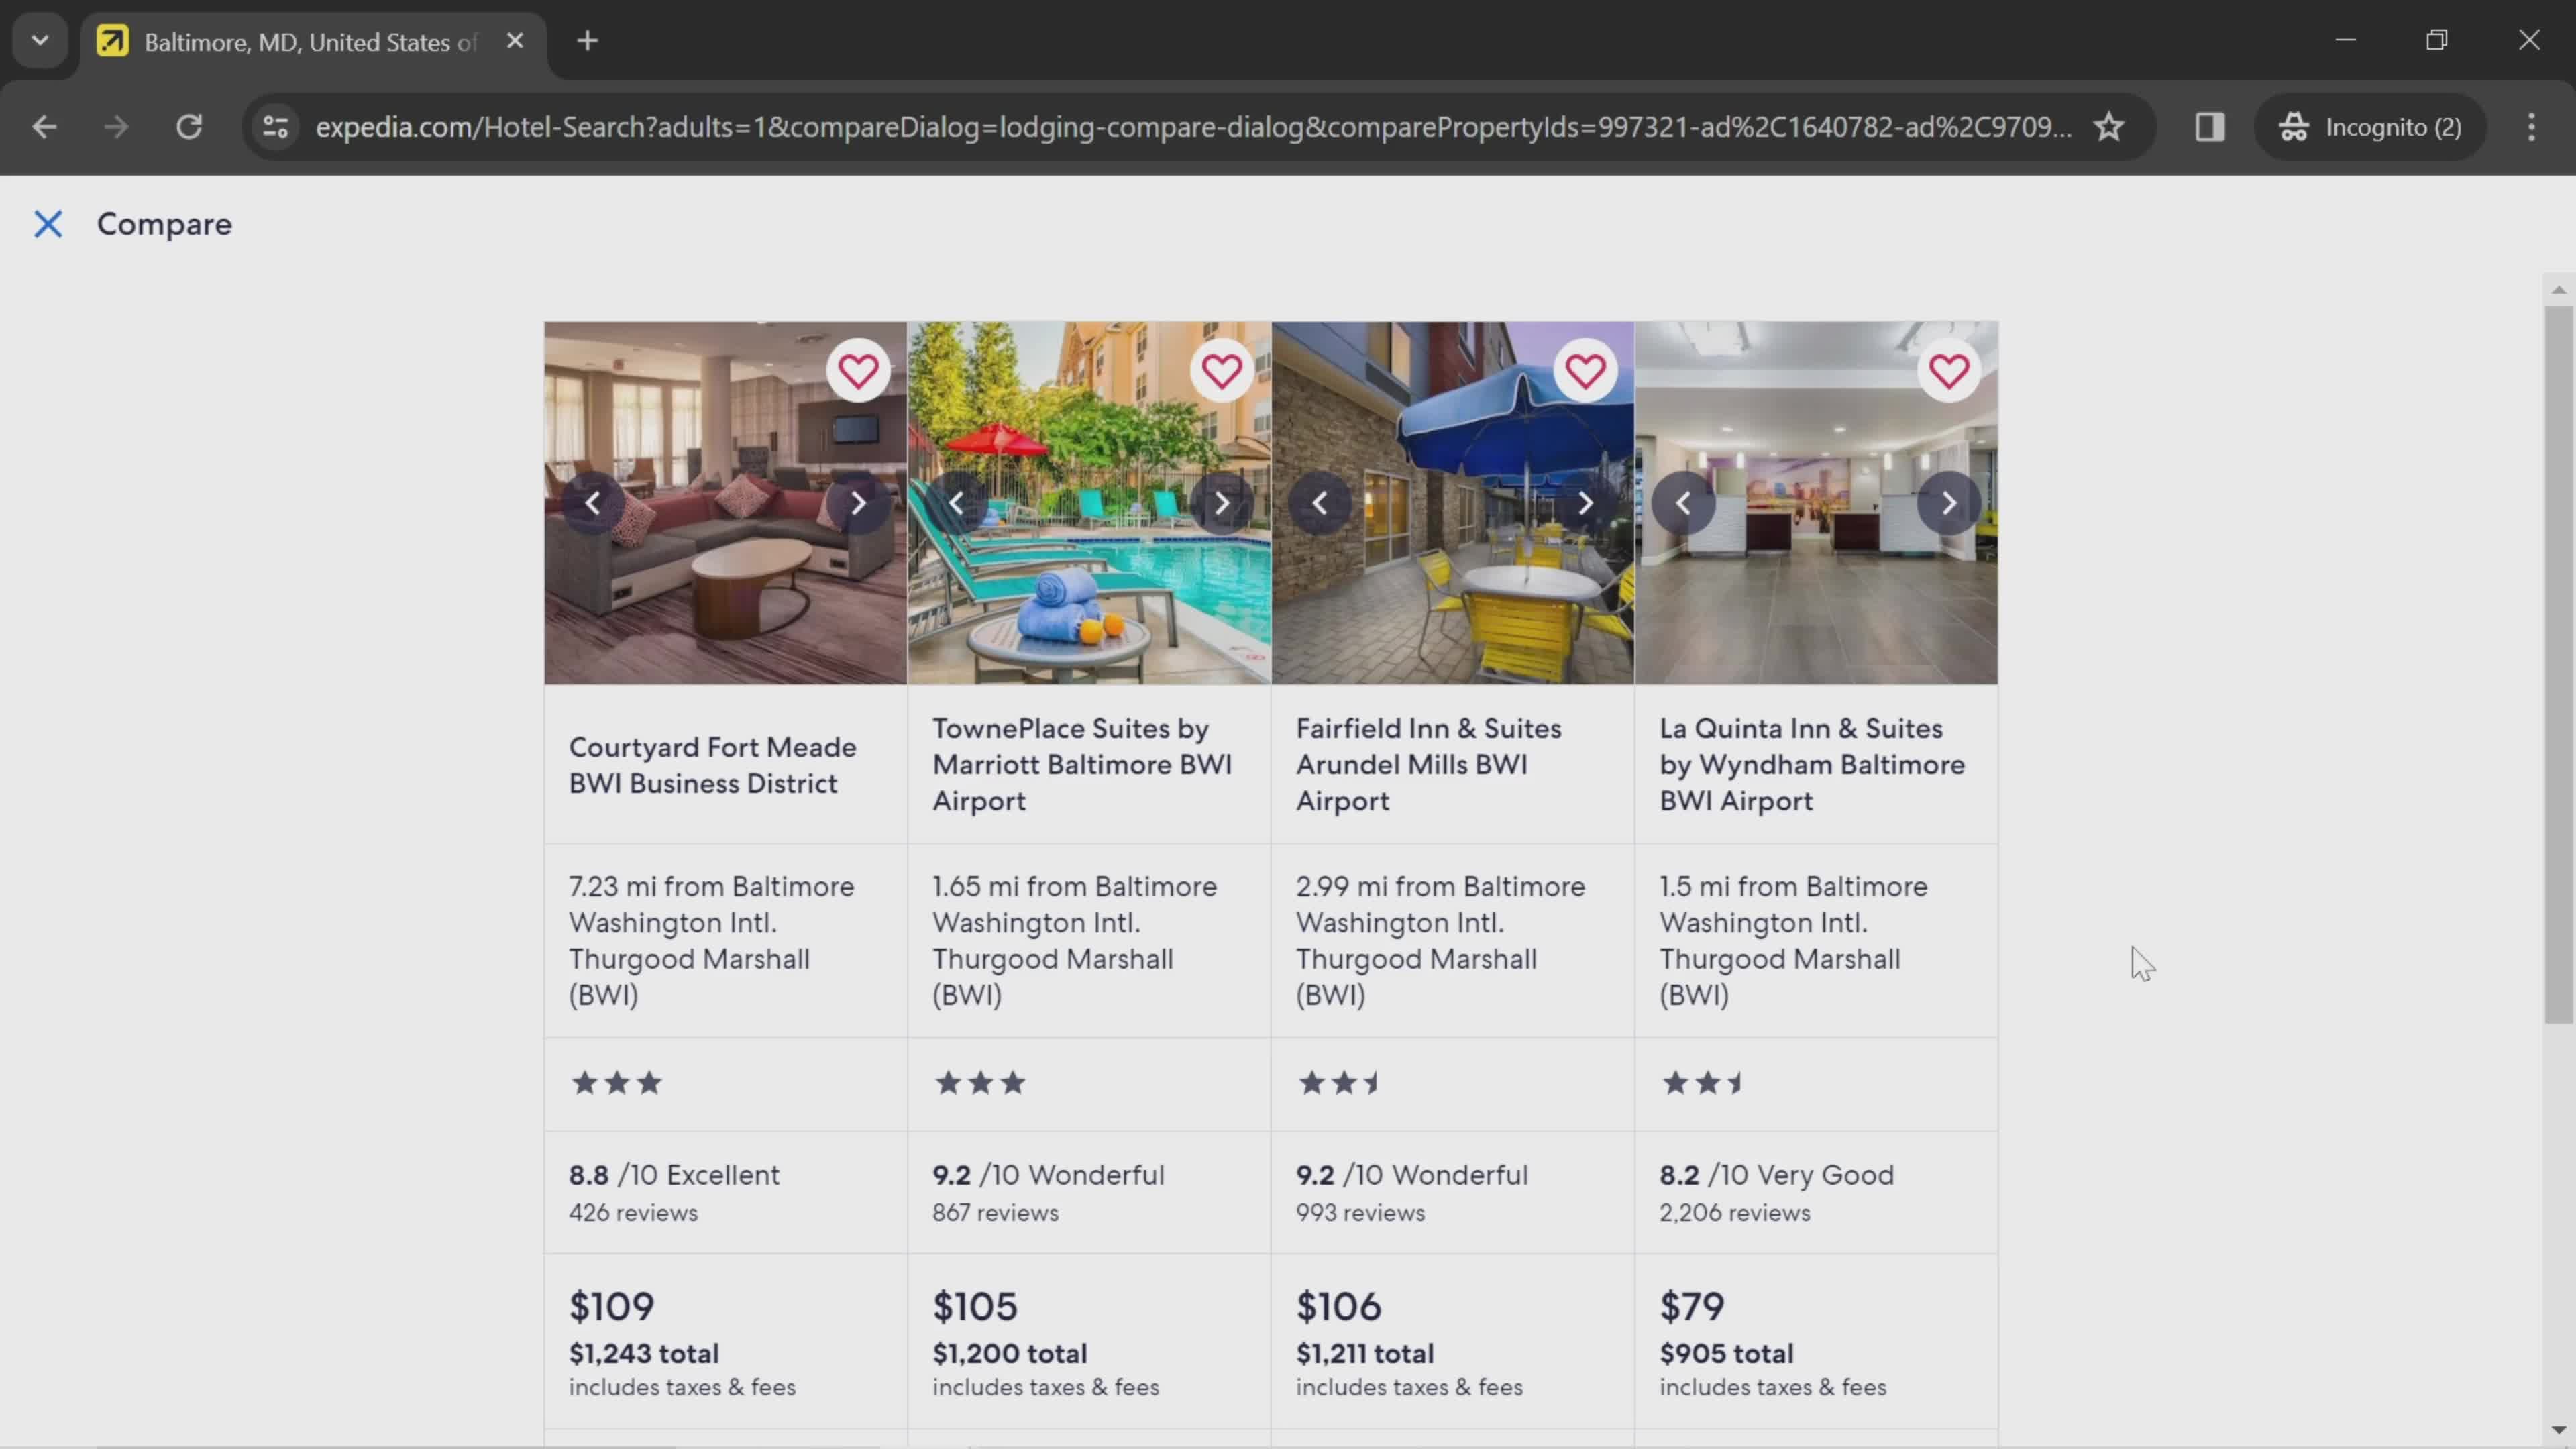
Task: Click the 1.5 mi from Baltimore distance text
Action: [x=1793, y=940]
